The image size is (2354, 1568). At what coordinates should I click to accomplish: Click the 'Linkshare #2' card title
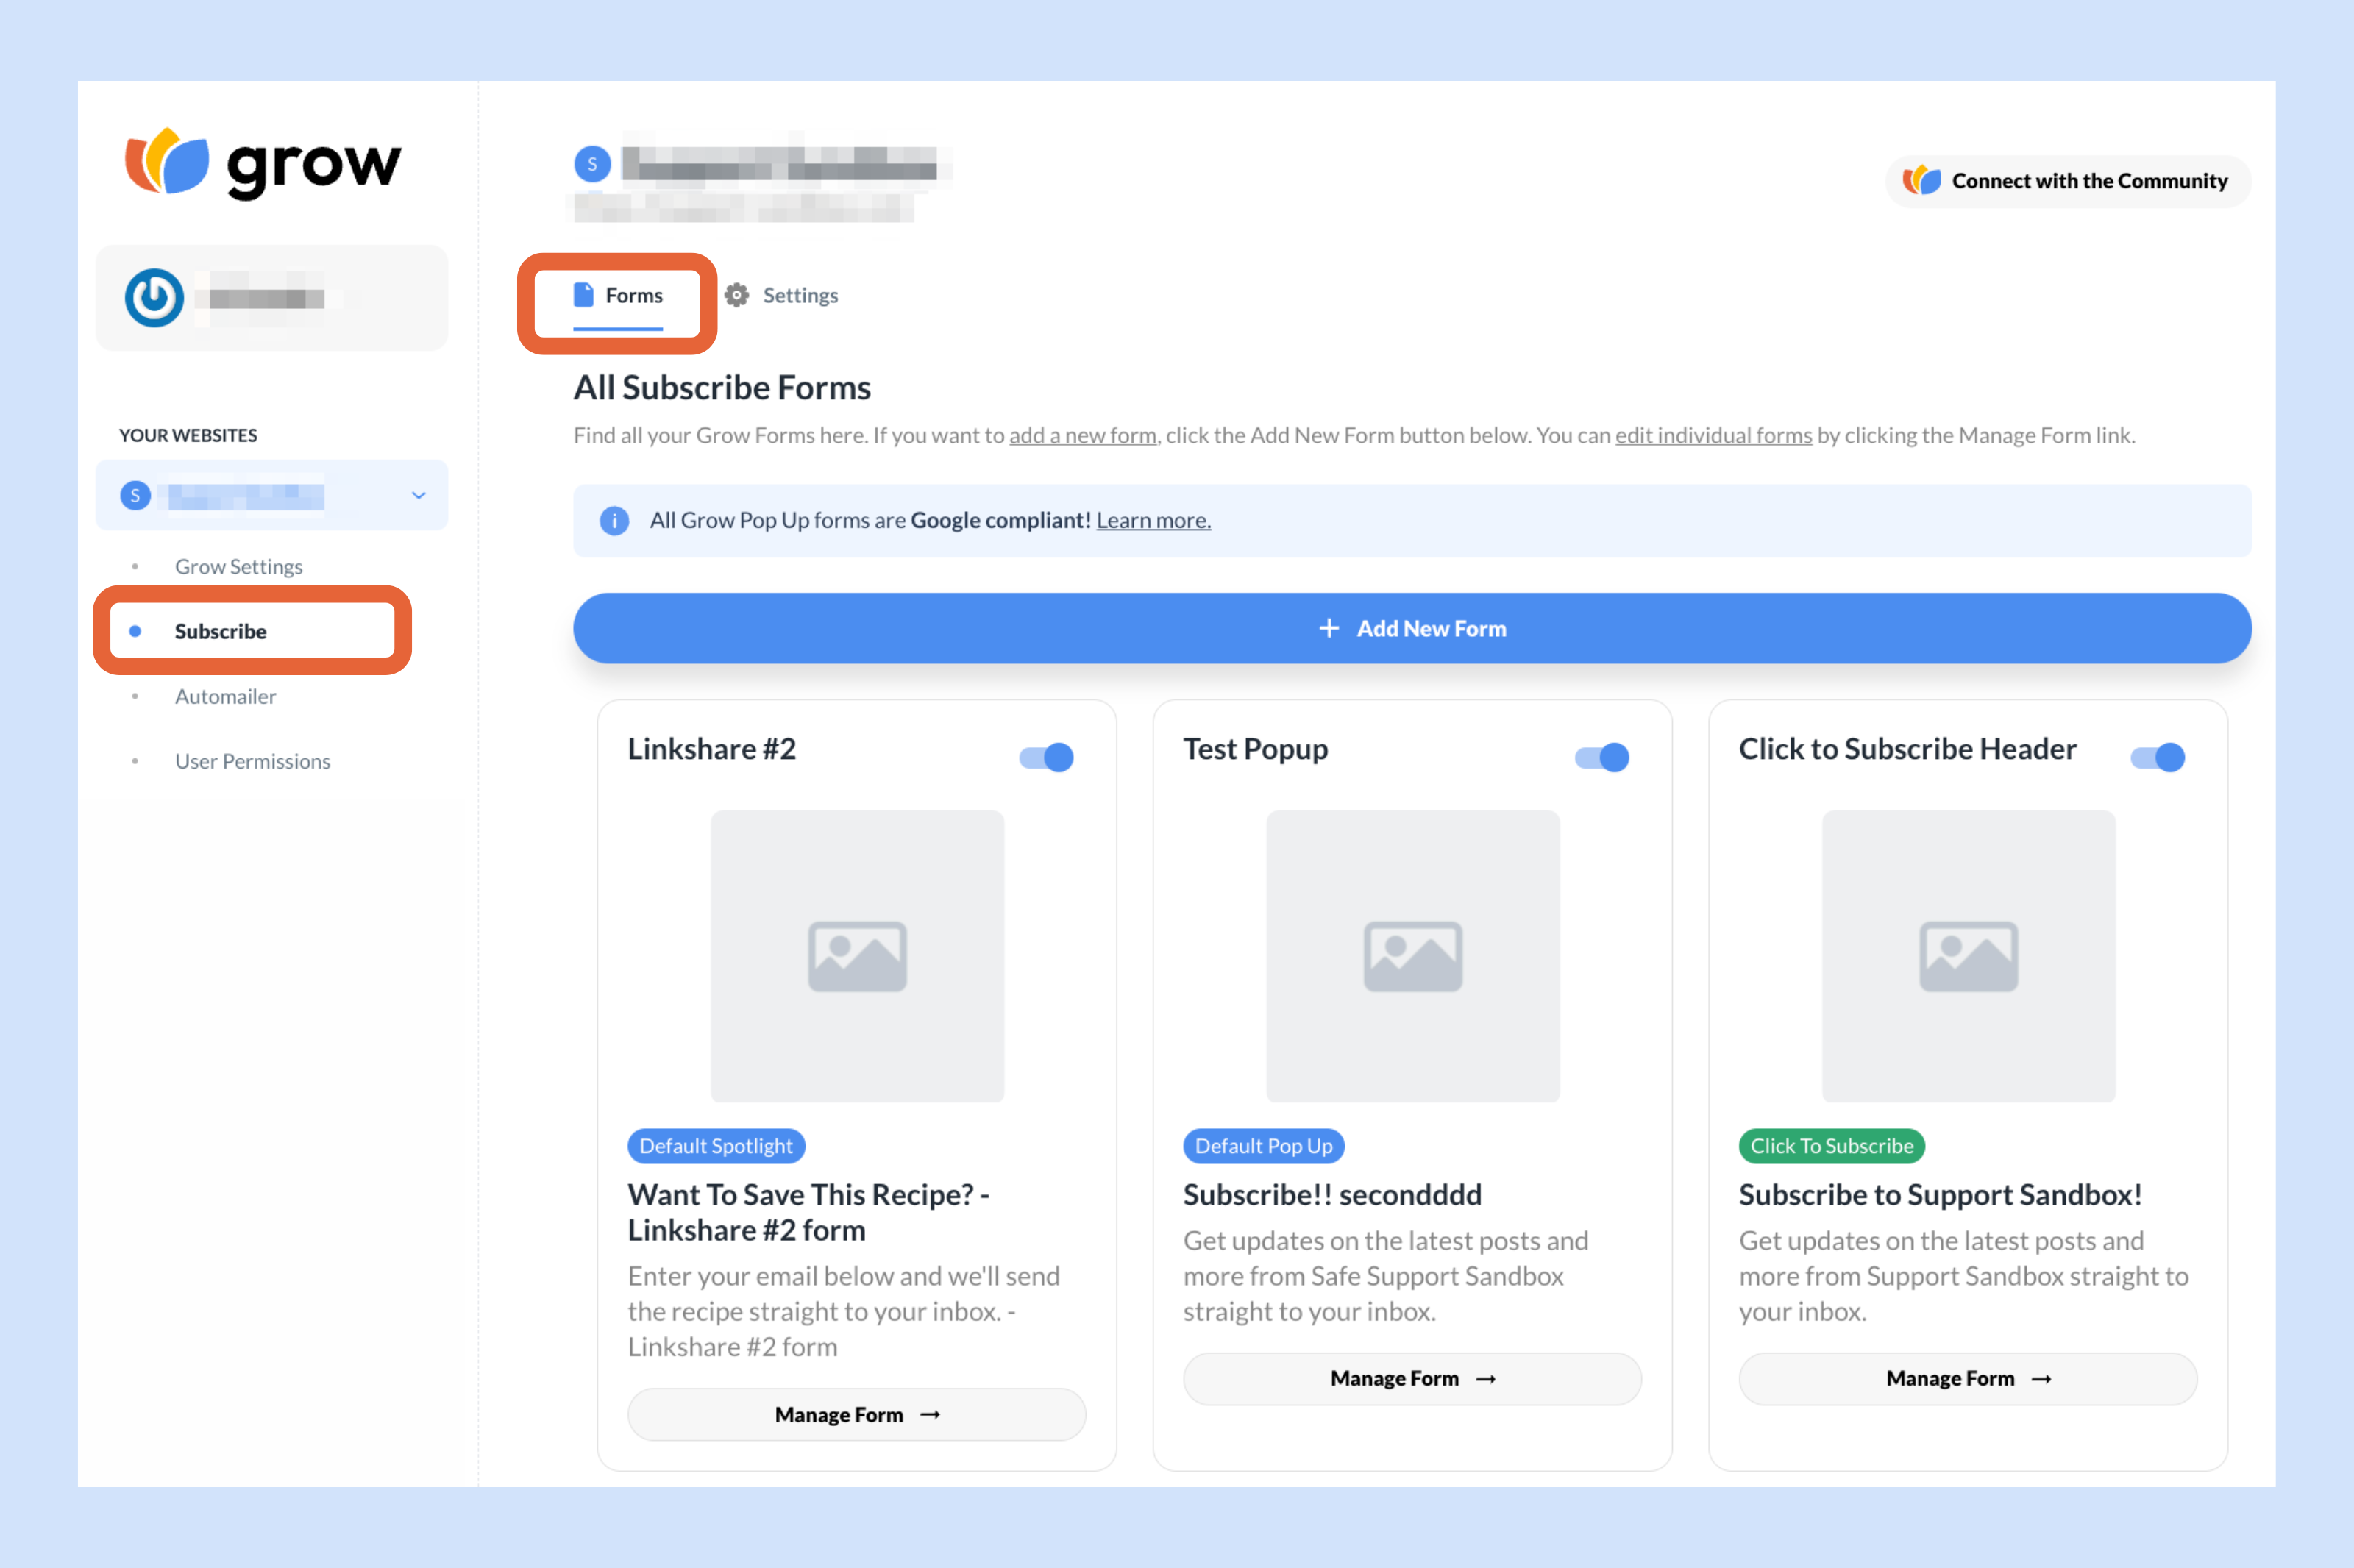tap(712, 749)
